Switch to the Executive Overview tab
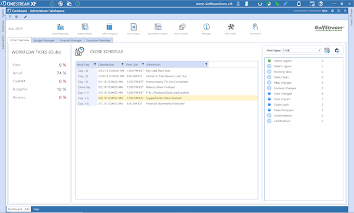Image resolution: width=354 pixels, height=213 pixels. 98,41
